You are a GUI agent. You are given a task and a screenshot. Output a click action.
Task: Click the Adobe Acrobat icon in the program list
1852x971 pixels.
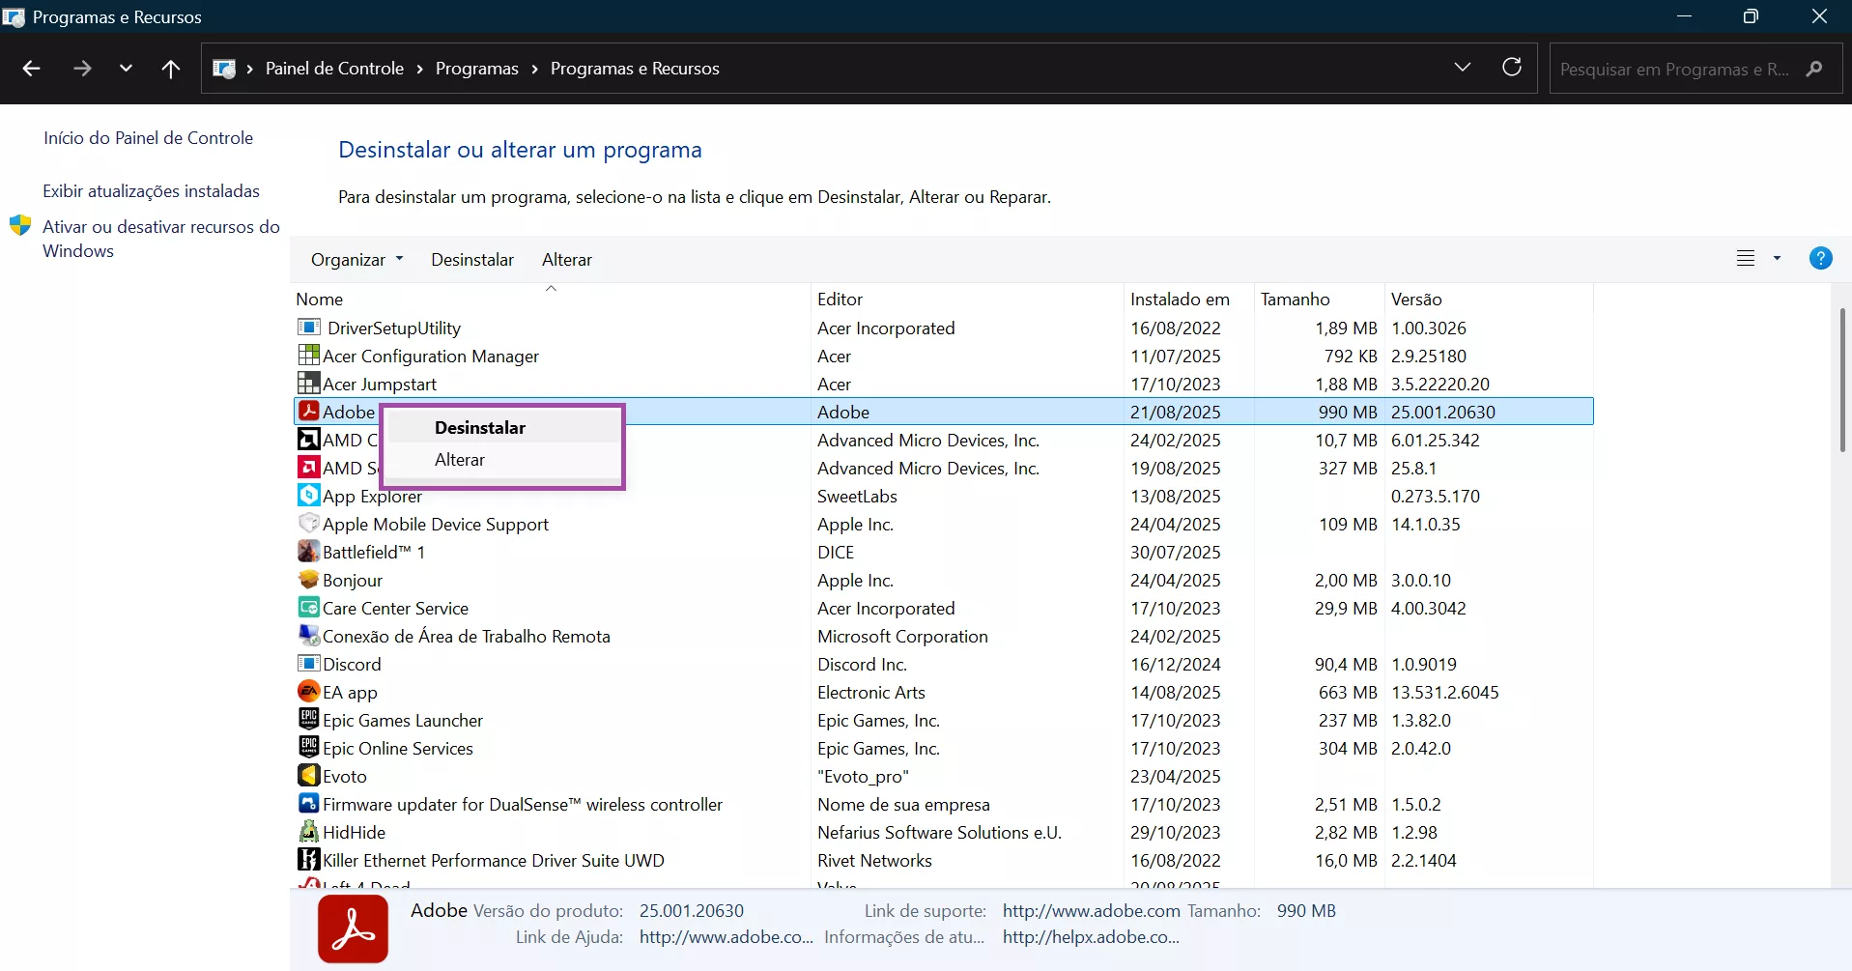(x=308, y=412)
